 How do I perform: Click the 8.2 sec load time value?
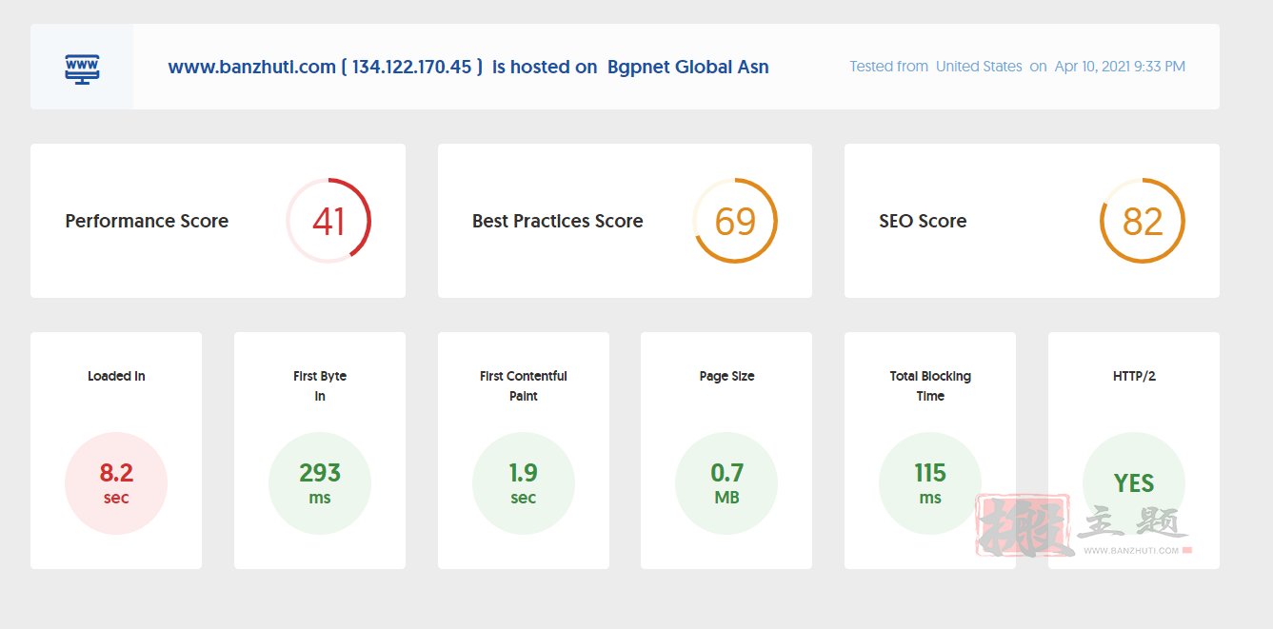click(x=116, y=483)
